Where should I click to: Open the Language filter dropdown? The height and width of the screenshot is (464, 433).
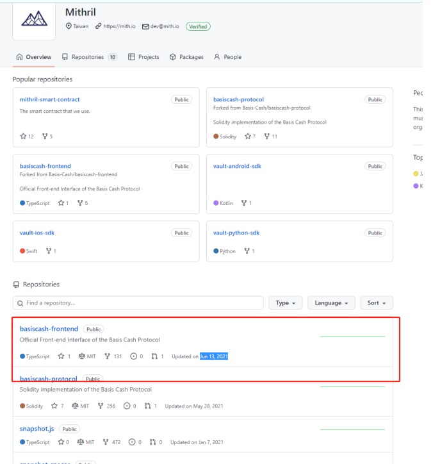click(x=331, y=302)
